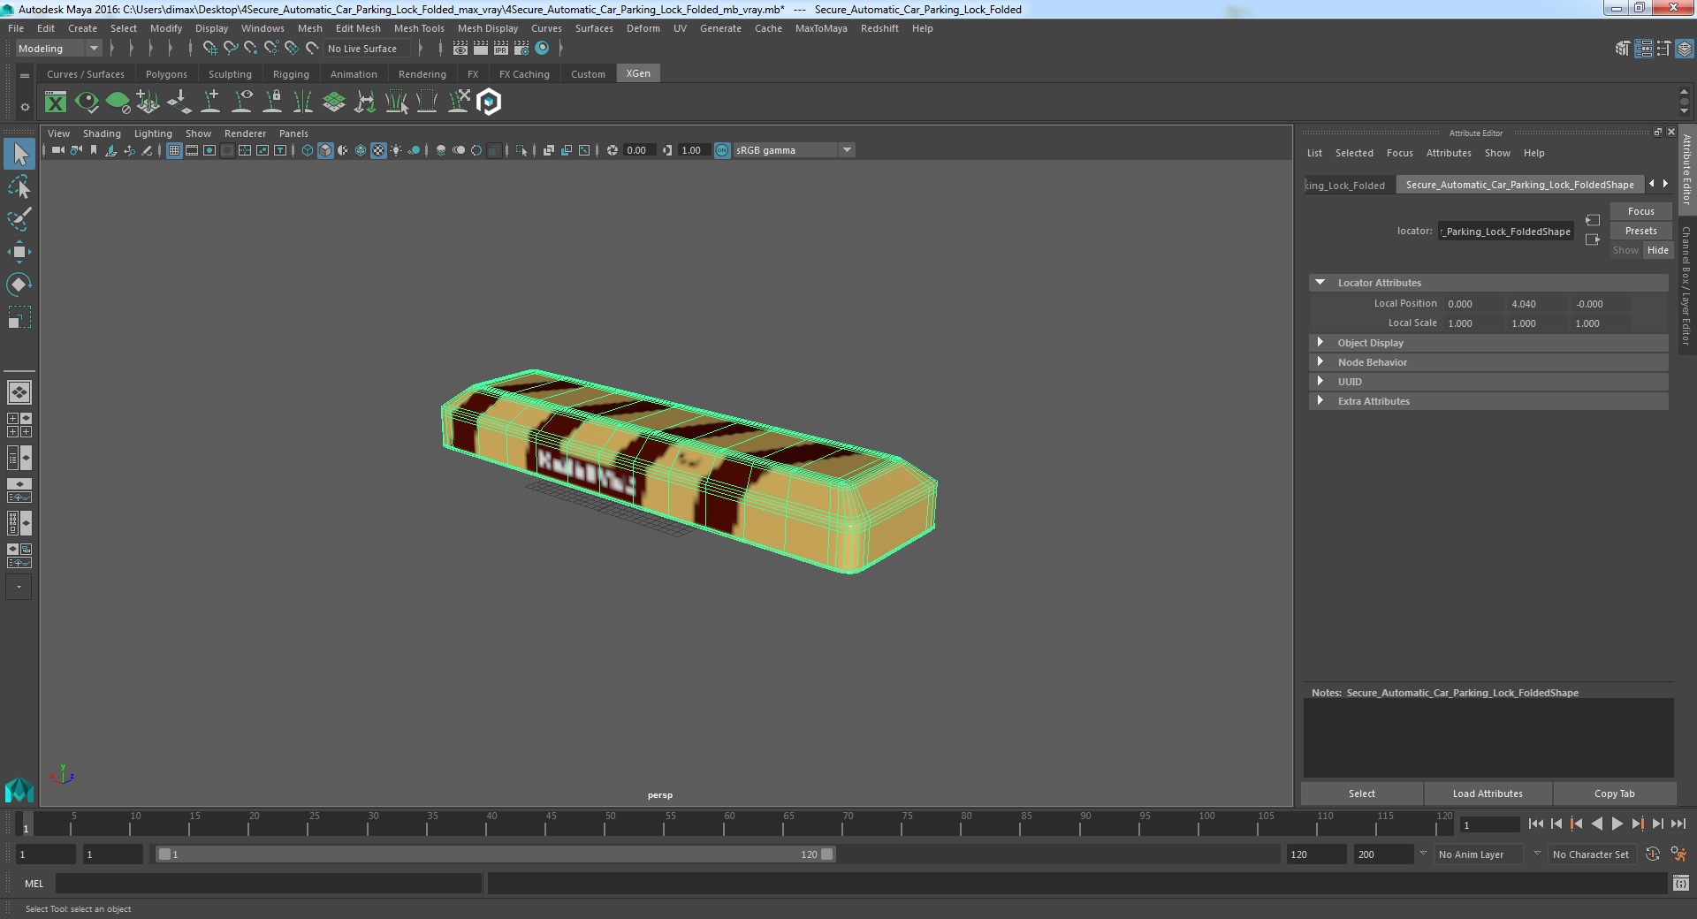Screen dimensions: 1697x919
Task: Select the Rotate tool in left toolbox
Action: pos(19,284)
